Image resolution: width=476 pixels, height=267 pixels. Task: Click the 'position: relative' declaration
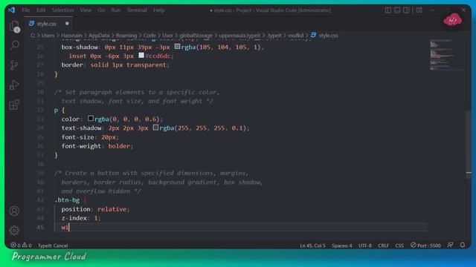[x=95, y=209]
